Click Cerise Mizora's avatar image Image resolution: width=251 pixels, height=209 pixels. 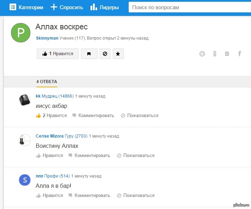[25, 140]
